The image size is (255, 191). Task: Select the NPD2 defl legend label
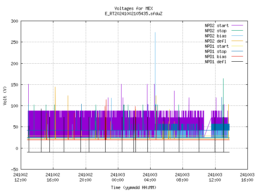[x=216, y=41]
